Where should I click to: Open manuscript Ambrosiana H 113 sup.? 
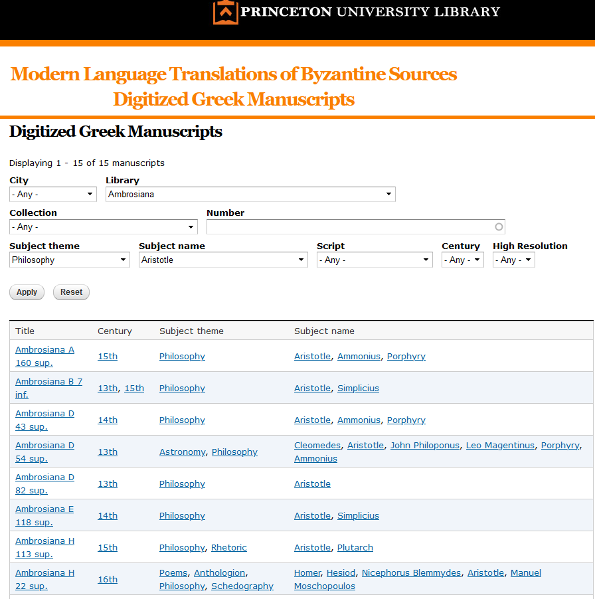pos(44,547)
